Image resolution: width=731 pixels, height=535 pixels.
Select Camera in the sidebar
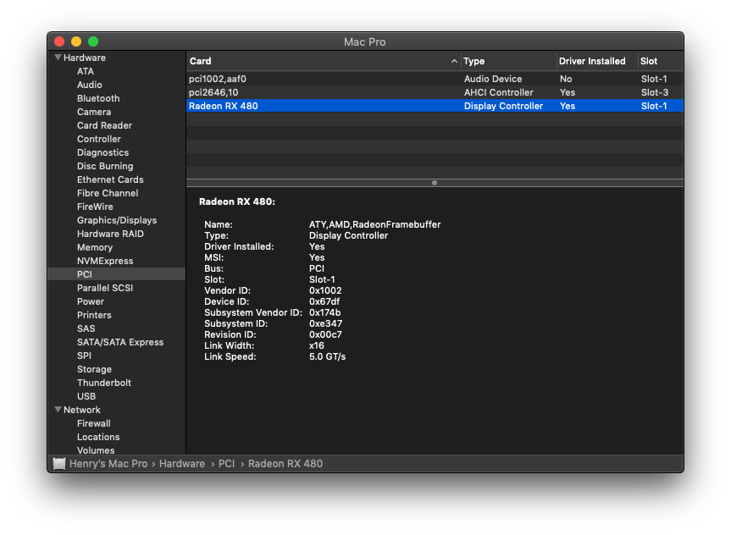coord(94,112)
